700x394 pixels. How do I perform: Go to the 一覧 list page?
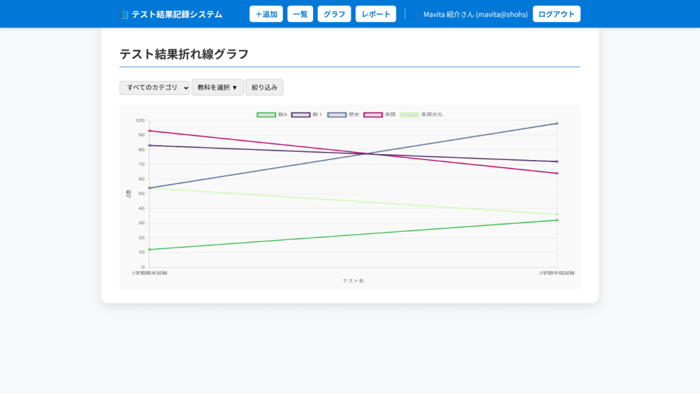pos(300,14)
